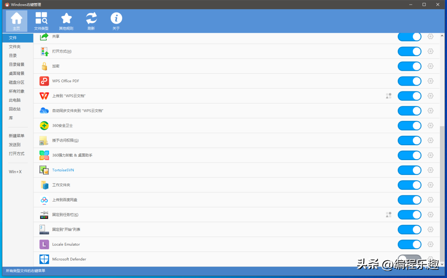The image size is (447, 278).
Task: Click the status bar text 所有类型文件的右键菜单
Action: click(x=26, y=271)
